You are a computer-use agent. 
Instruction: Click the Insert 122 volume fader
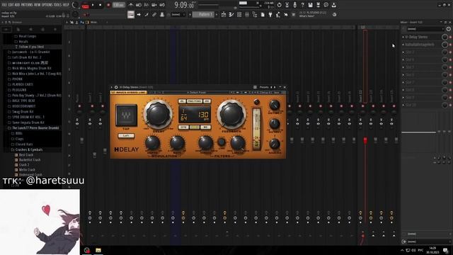tap(365, 140)
